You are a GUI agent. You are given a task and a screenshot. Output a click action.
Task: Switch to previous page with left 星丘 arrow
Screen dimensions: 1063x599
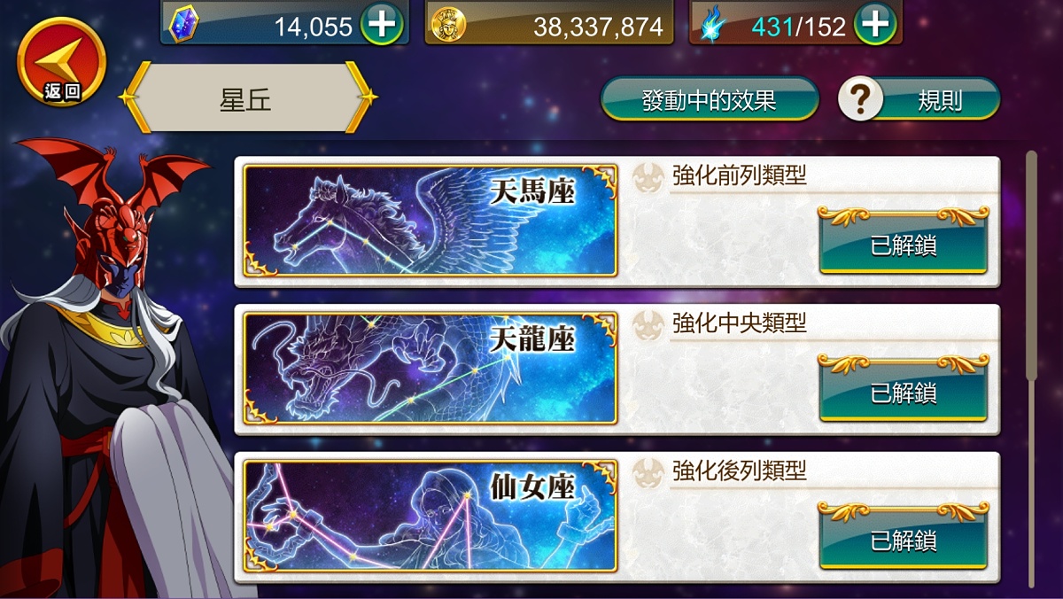(133, 97)
